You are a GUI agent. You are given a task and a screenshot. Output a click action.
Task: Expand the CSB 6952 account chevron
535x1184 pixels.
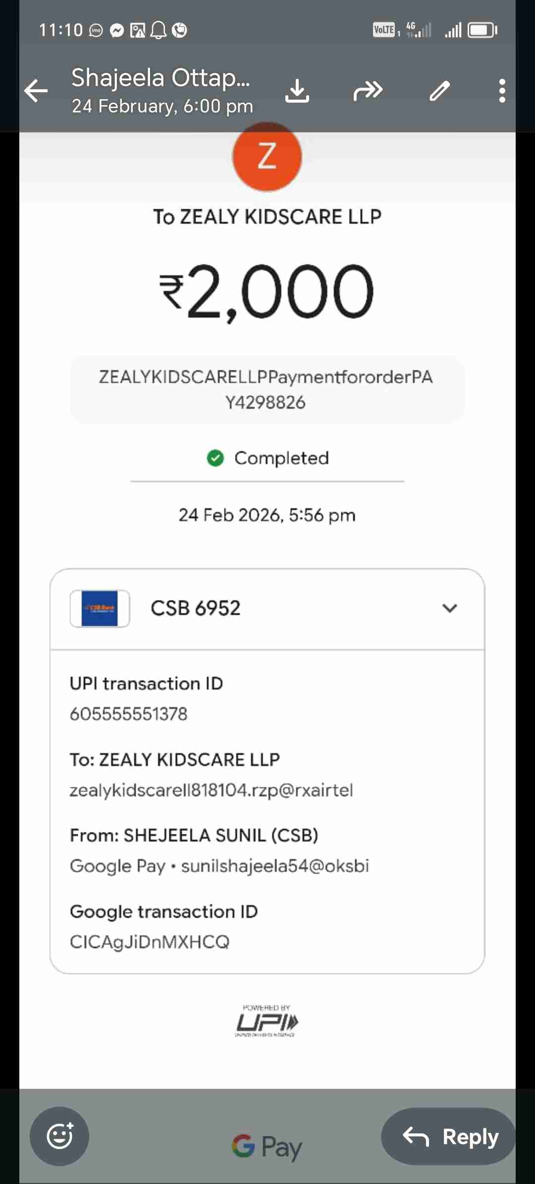[x=449, y=608]
